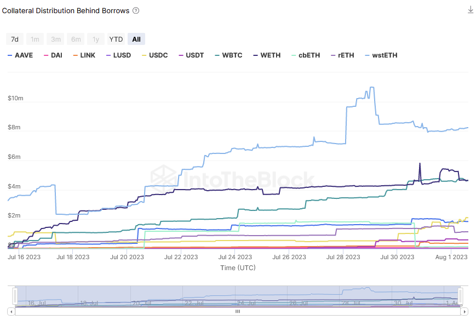Screen dimensions: 476x320
Task: Hide the wstETH line via legend
Action: (x=385, y=55)
